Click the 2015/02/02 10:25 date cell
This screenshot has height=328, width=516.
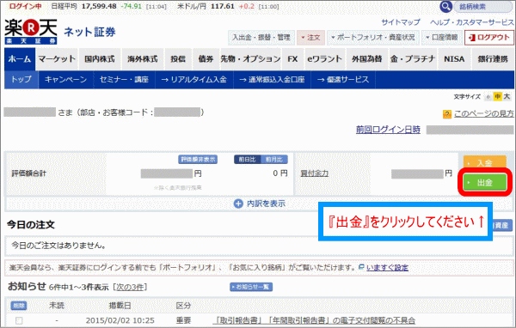coord(120,320)
